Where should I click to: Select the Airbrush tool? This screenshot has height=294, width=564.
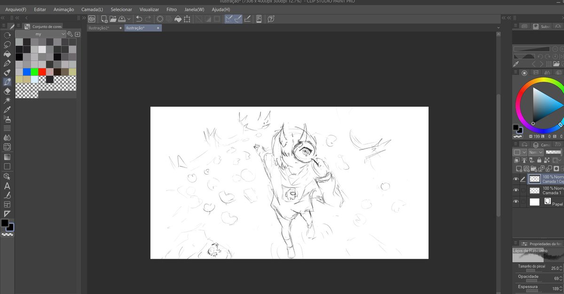(7, 119)
